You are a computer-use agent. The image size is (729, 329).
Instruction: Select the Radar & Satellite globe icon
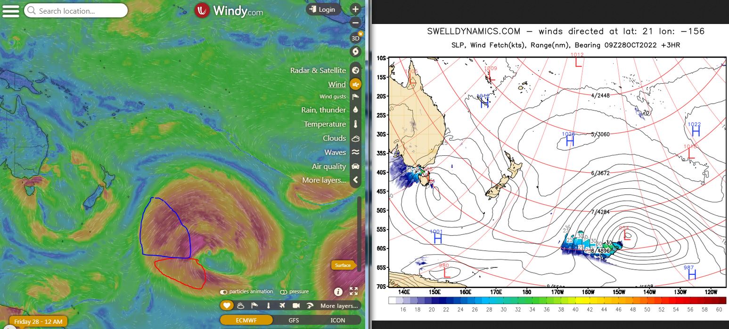click(356, 70)
